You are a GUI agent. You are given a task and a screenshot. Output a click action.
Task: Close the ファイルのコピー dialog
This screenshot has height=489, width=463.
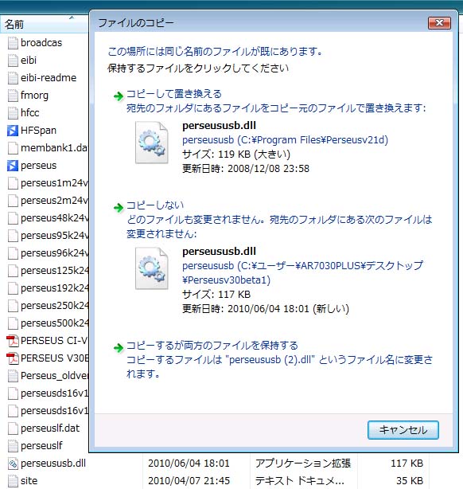[439, 23]
